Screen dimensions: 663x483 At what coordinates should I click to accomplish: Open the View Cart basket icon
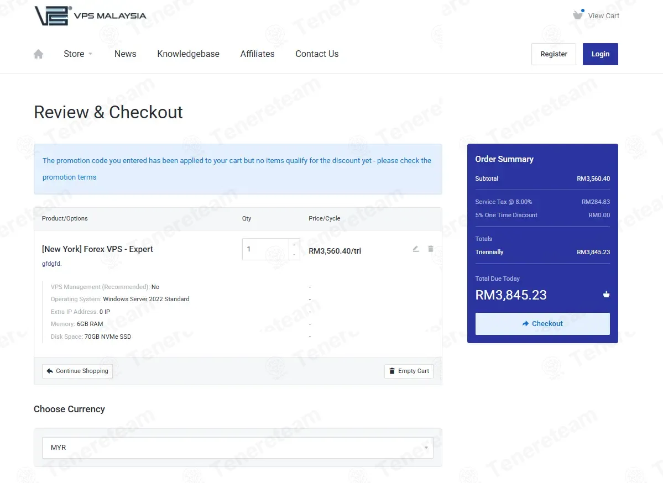tap(578, 14)
